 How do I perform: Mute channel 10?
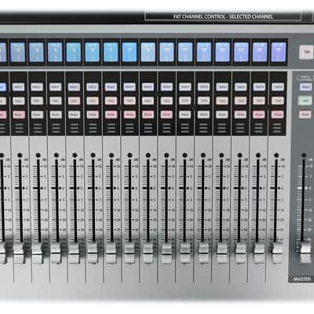tap(166, 115)
